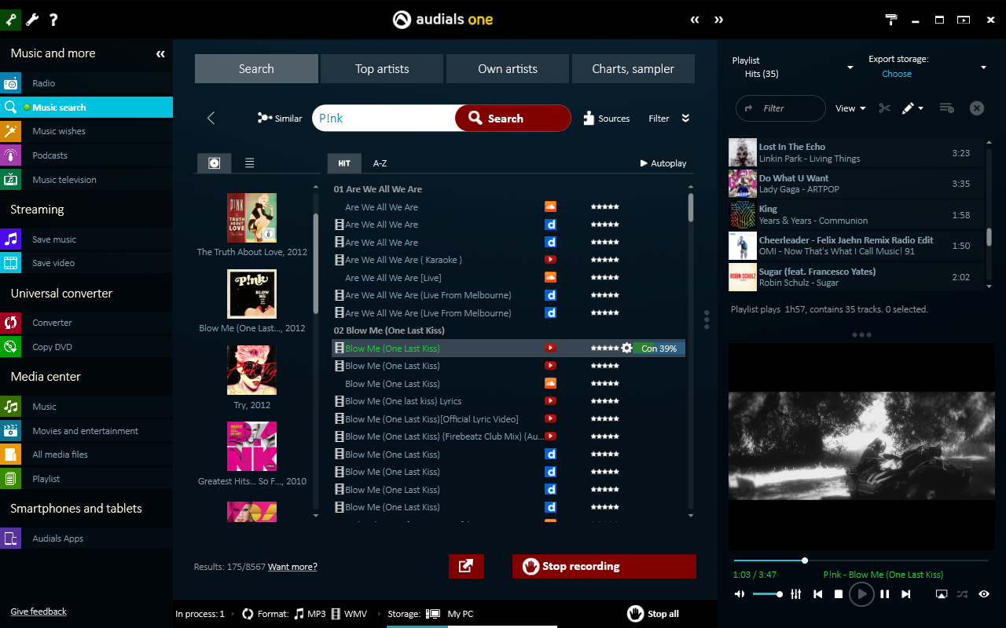
Task: Open the wrench settings icon
Action: click(x=32, y=20)
